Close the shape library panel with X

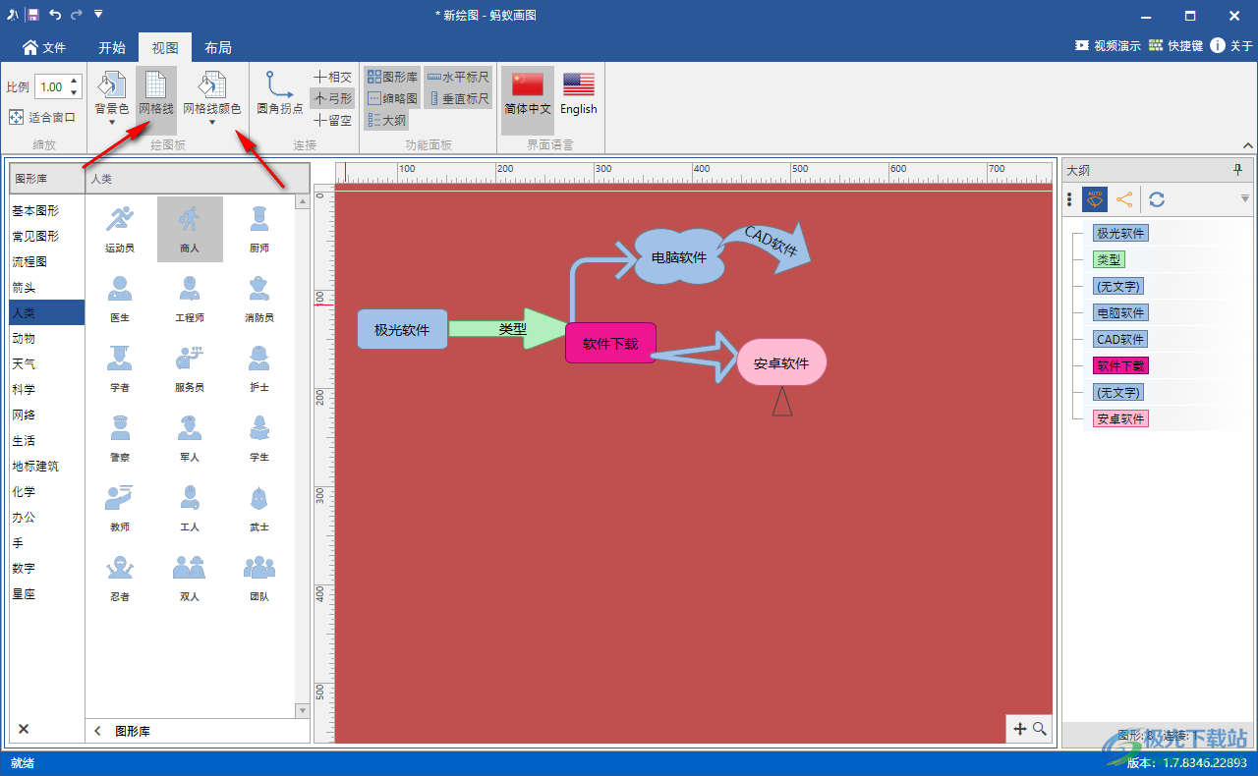24,729
